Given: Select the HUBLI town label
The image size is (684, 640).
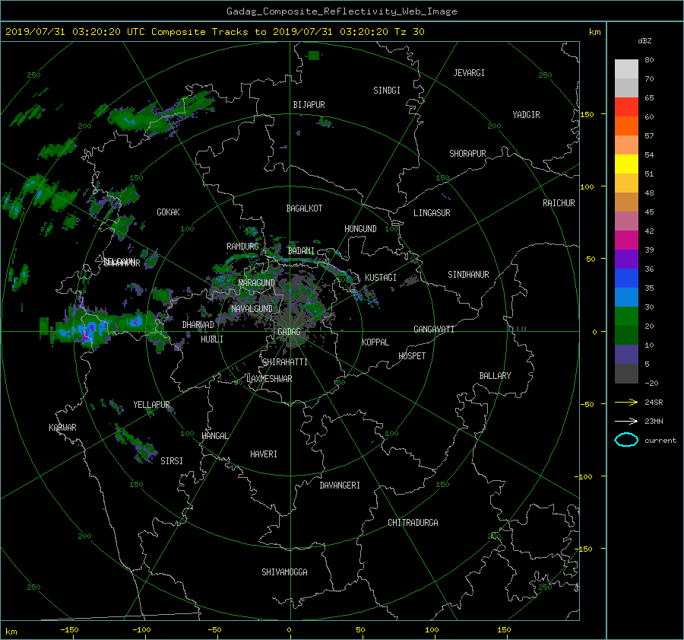Looking at the screenshot, I should tap(212, 339).
